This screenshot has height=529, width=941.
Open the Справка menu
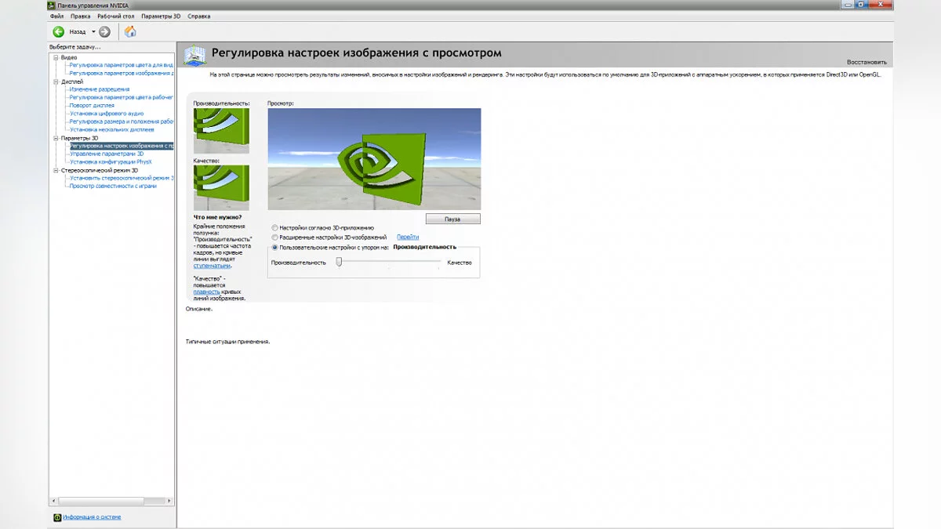(199, 16)
